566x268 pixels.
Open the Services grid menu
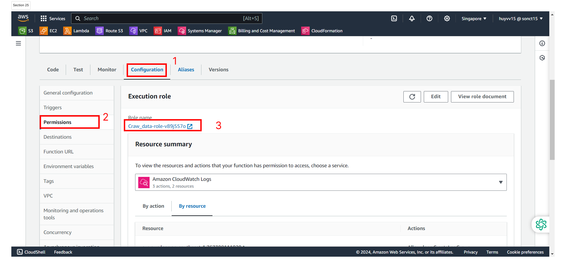click(53, 18)
